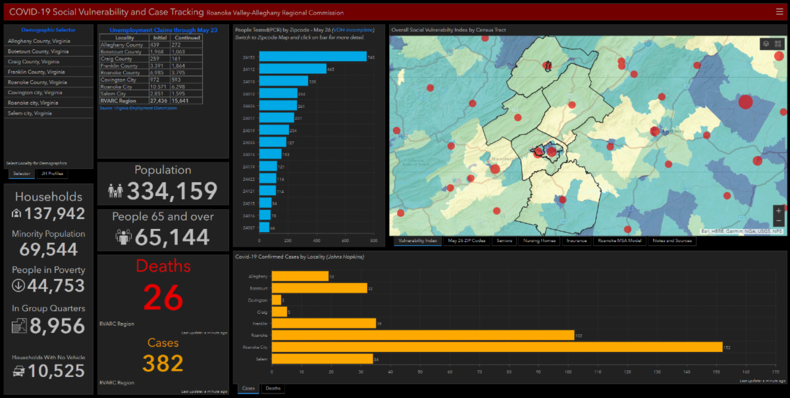This screenshot has width=790, height=398.
Task: Zoom out on the vulnerability map
Action: click(779, 222)
